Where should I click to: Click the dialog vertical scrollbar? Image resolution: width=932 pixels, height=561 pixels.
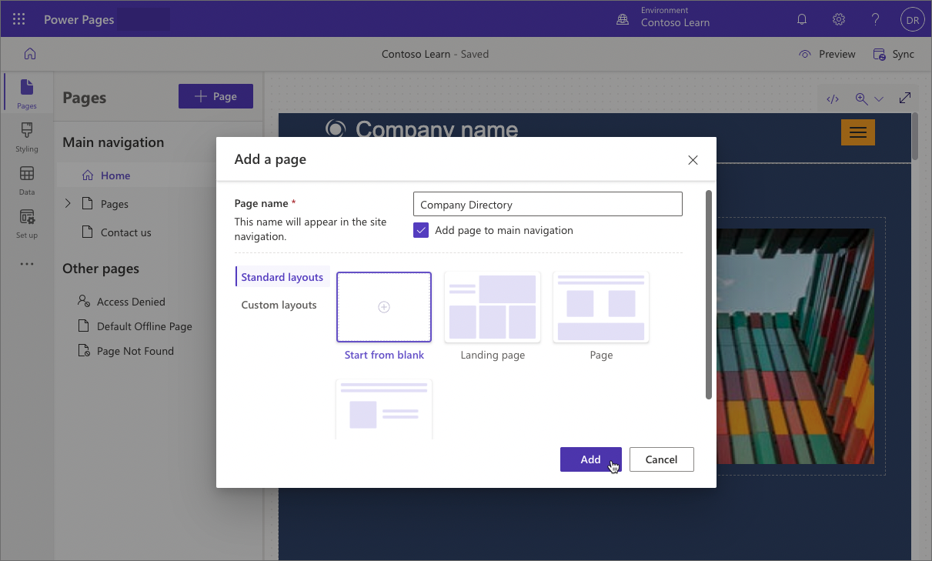pyautogui.click(x=709, y=295)
